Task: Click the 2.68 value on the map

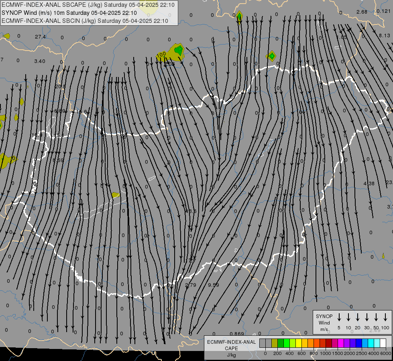Action: tap(362, 12)
